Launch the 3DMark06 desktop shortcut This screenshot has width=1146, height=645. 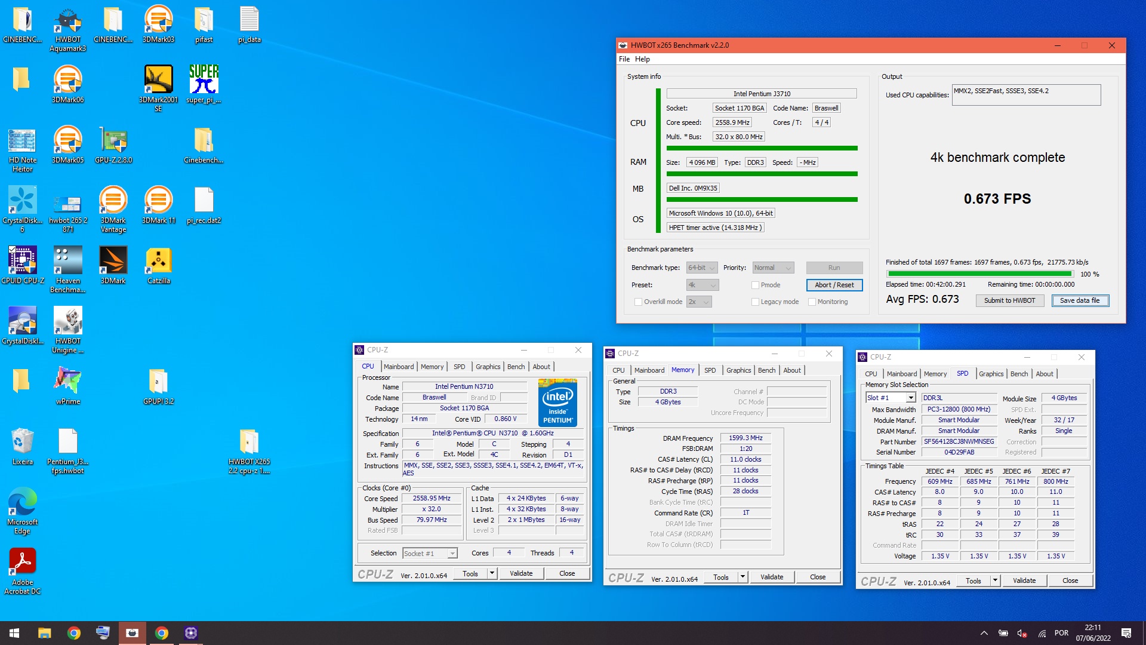coord(67,85)
